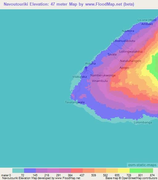Click the Nataluhangele label
Image resolution: width=158 pixels, height=180 pixels.
131,61
